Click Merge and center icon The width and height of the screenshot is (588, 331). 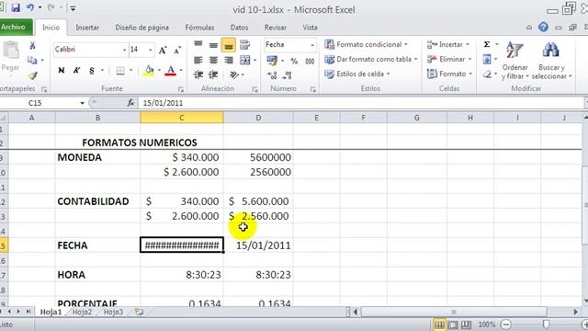(245, 60)
